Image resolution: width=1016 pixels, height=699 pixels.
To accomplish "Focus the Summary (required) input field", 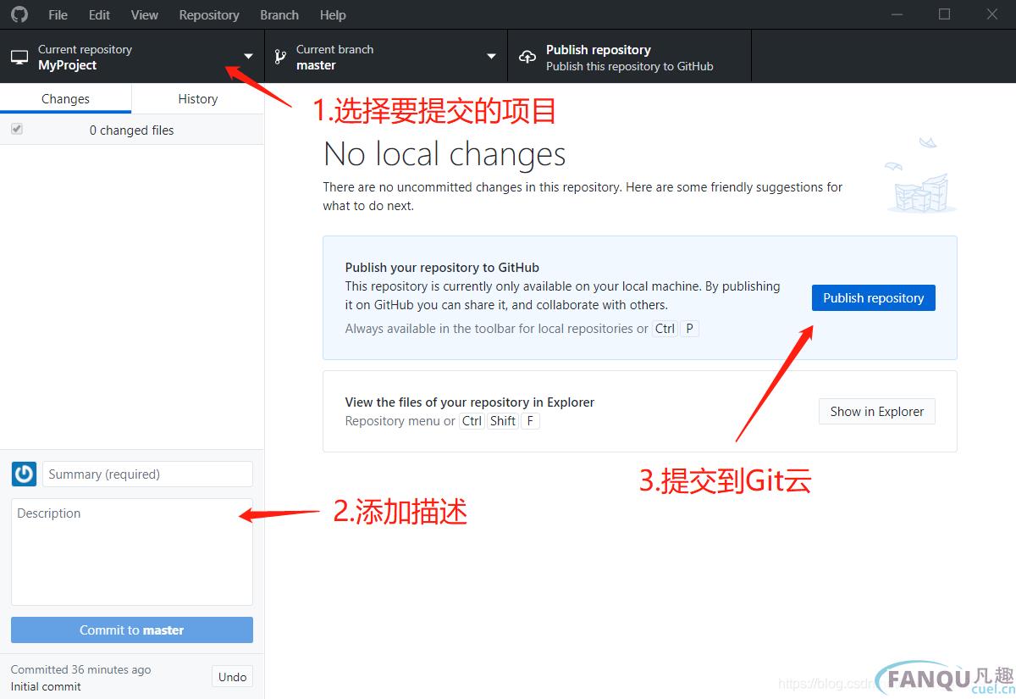I will point(147,474).
